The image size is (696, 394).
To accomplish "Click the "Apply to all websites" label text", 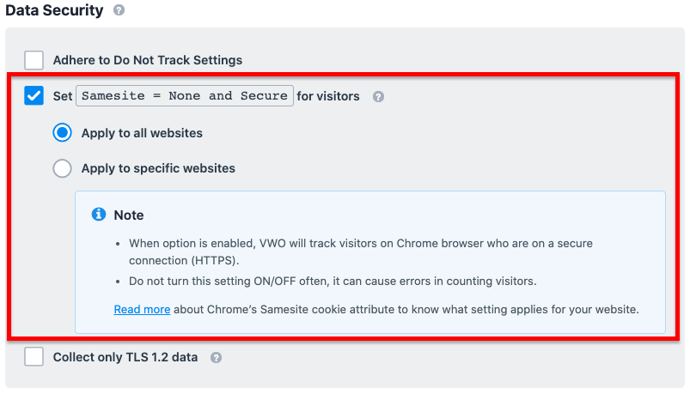I will click(x=142, y=133).
